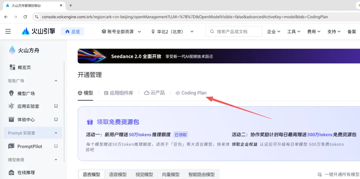
Task: Click the 领取企业权益 link
Action: 245,144
